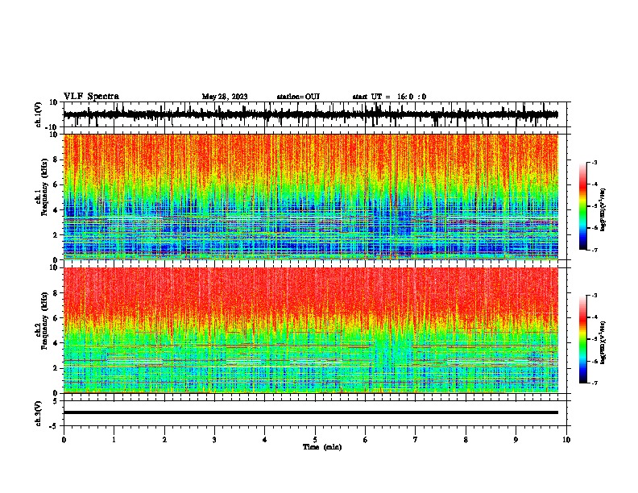Click the flat ch.3 voltage line
Screen dimensions: 638x493
(x=311, y=412)
